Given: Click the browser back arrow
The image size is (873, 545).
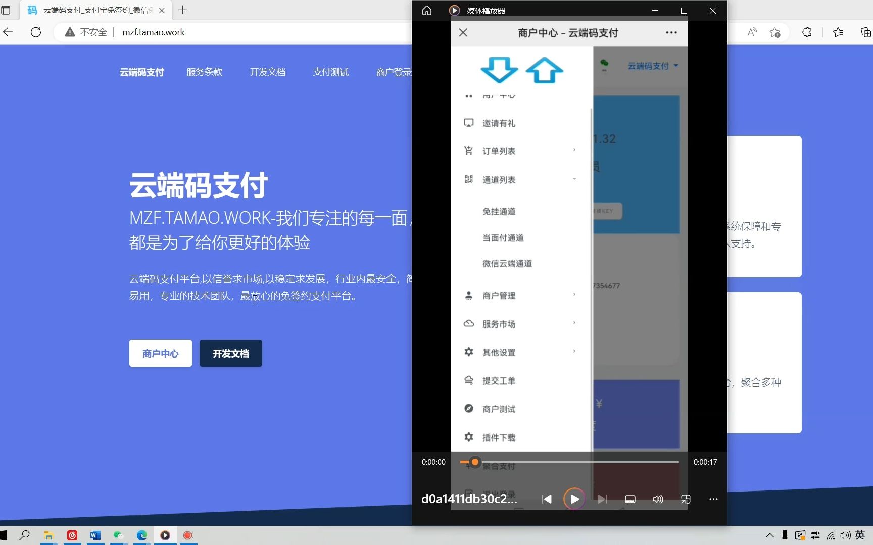Looking at the screenshot, I should pyautogui.click(x=8, y=32).
